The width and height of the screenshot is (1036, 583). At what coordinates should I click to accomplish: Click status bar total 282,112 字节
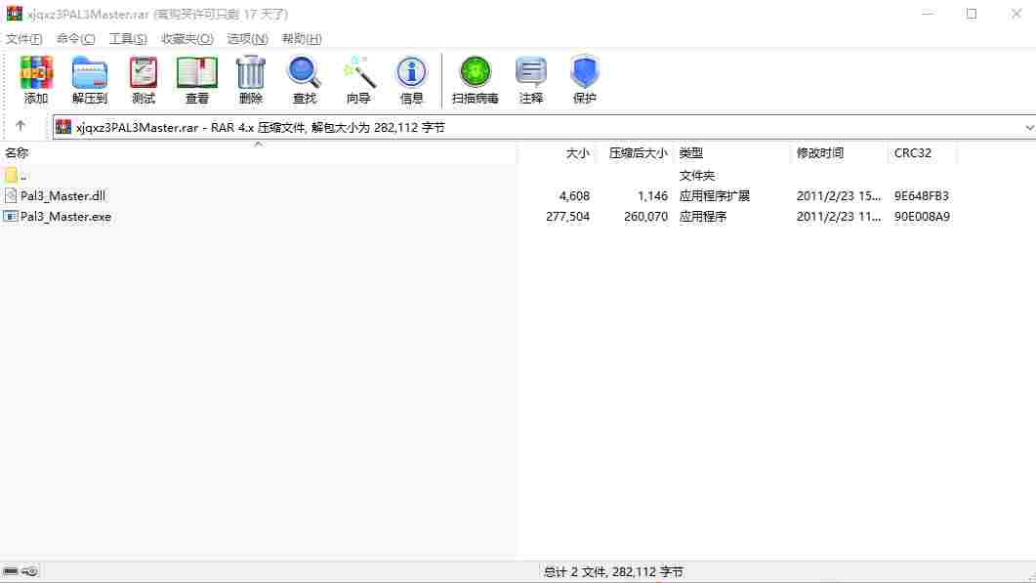click(x=647, y=571)
